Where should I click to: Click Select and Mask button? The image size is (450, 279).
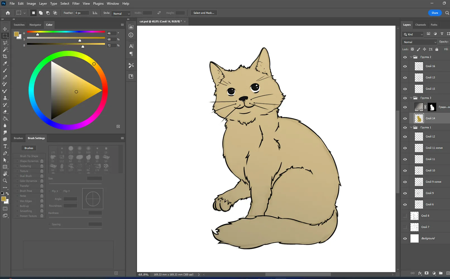point(204,13)
